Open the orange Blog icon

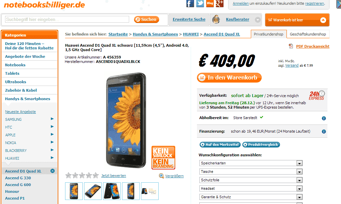[x=210, y=3]
